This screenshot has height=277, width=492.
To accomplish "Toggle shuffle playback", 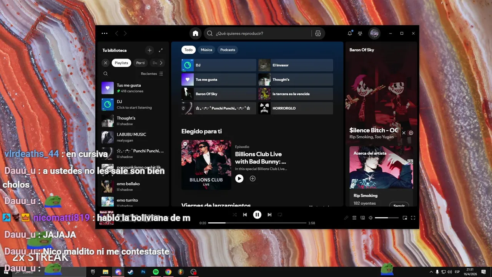I will click(234, 215).
